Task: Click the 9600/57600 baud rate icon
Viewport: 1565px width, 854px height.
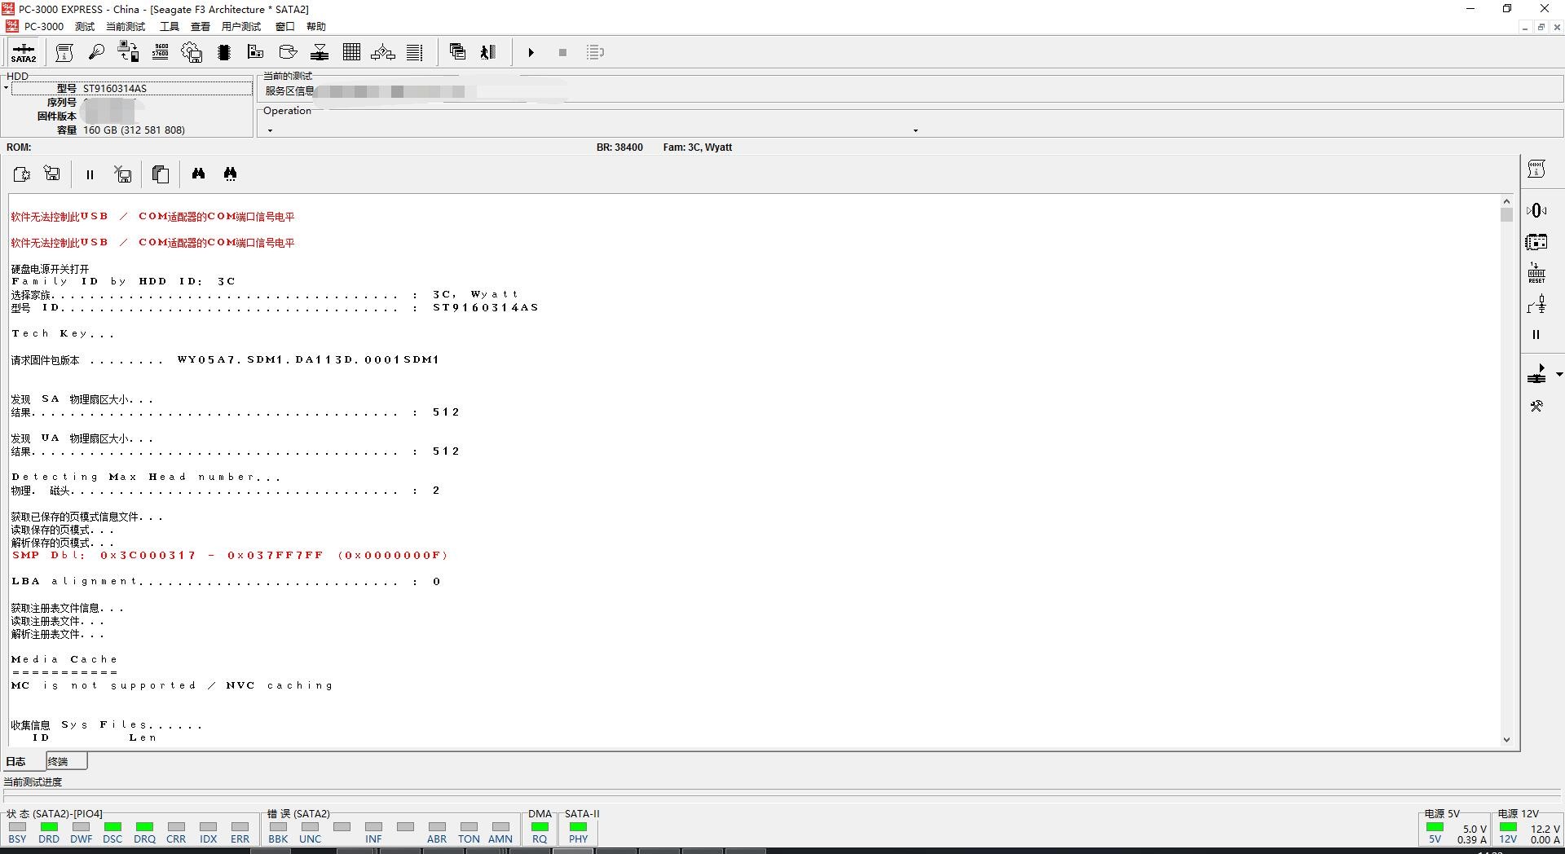Action: click(x=160, y=52)
